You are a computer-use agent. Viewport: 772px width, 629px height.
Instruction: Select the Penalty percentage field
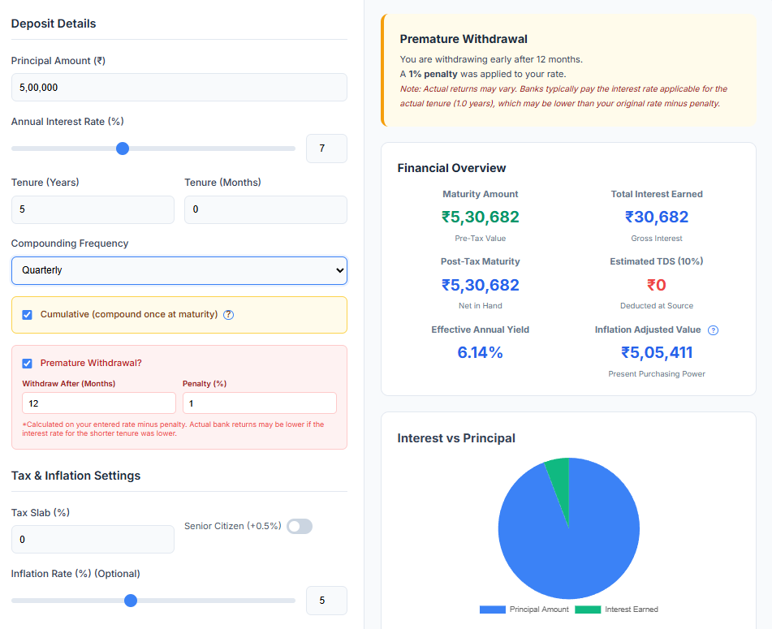(x=259, y=403)
